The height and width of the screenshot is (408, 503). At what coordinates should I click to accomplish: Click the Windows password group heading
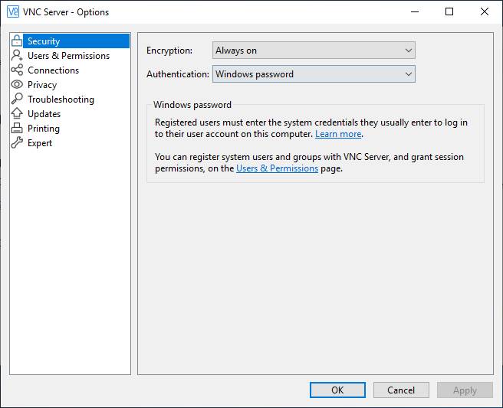[x=192, y=105]
